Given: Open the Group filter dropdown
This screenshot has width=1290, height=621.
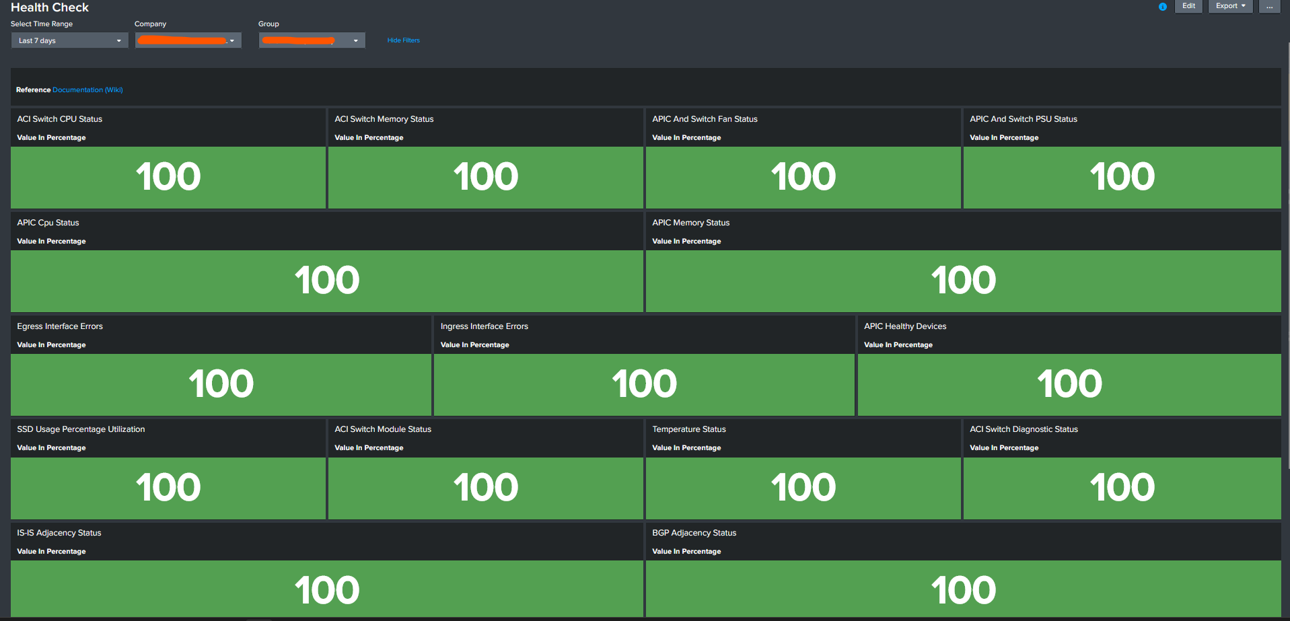Looking at the screenshot, I should pos(312,40).
